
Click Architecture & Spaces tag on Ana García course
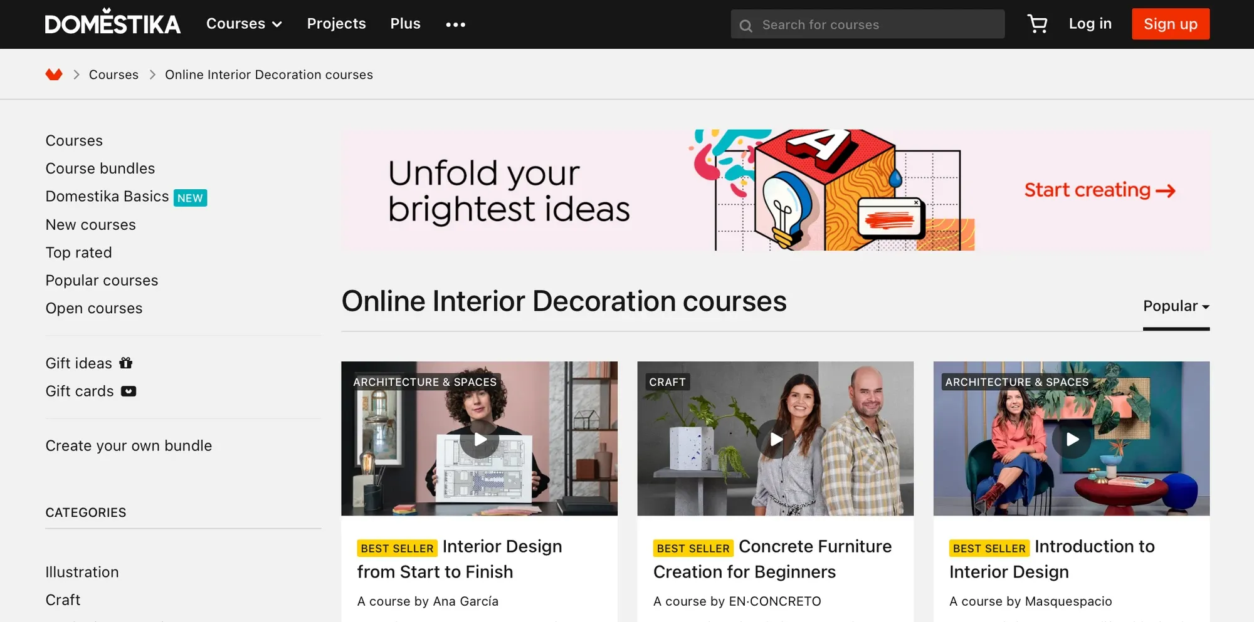pos(424,382)
